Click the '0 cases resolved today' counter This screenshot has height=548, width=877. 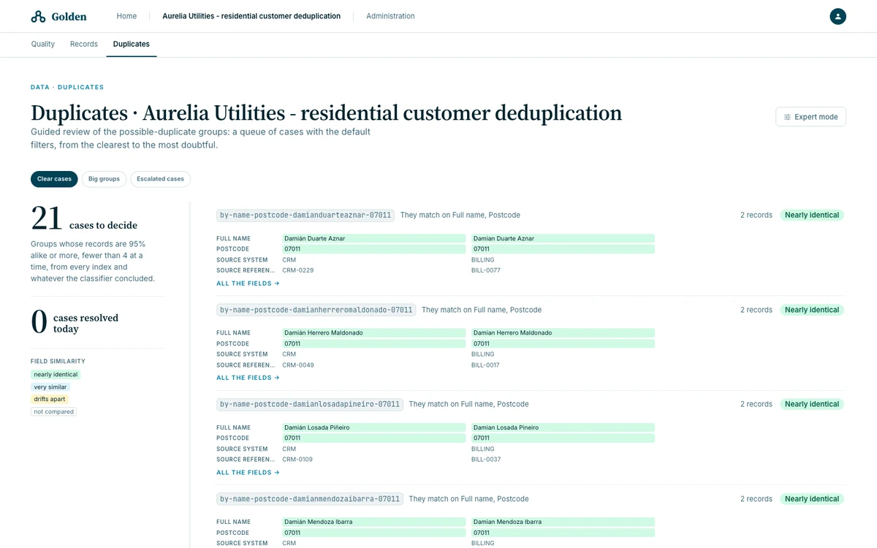75,322
